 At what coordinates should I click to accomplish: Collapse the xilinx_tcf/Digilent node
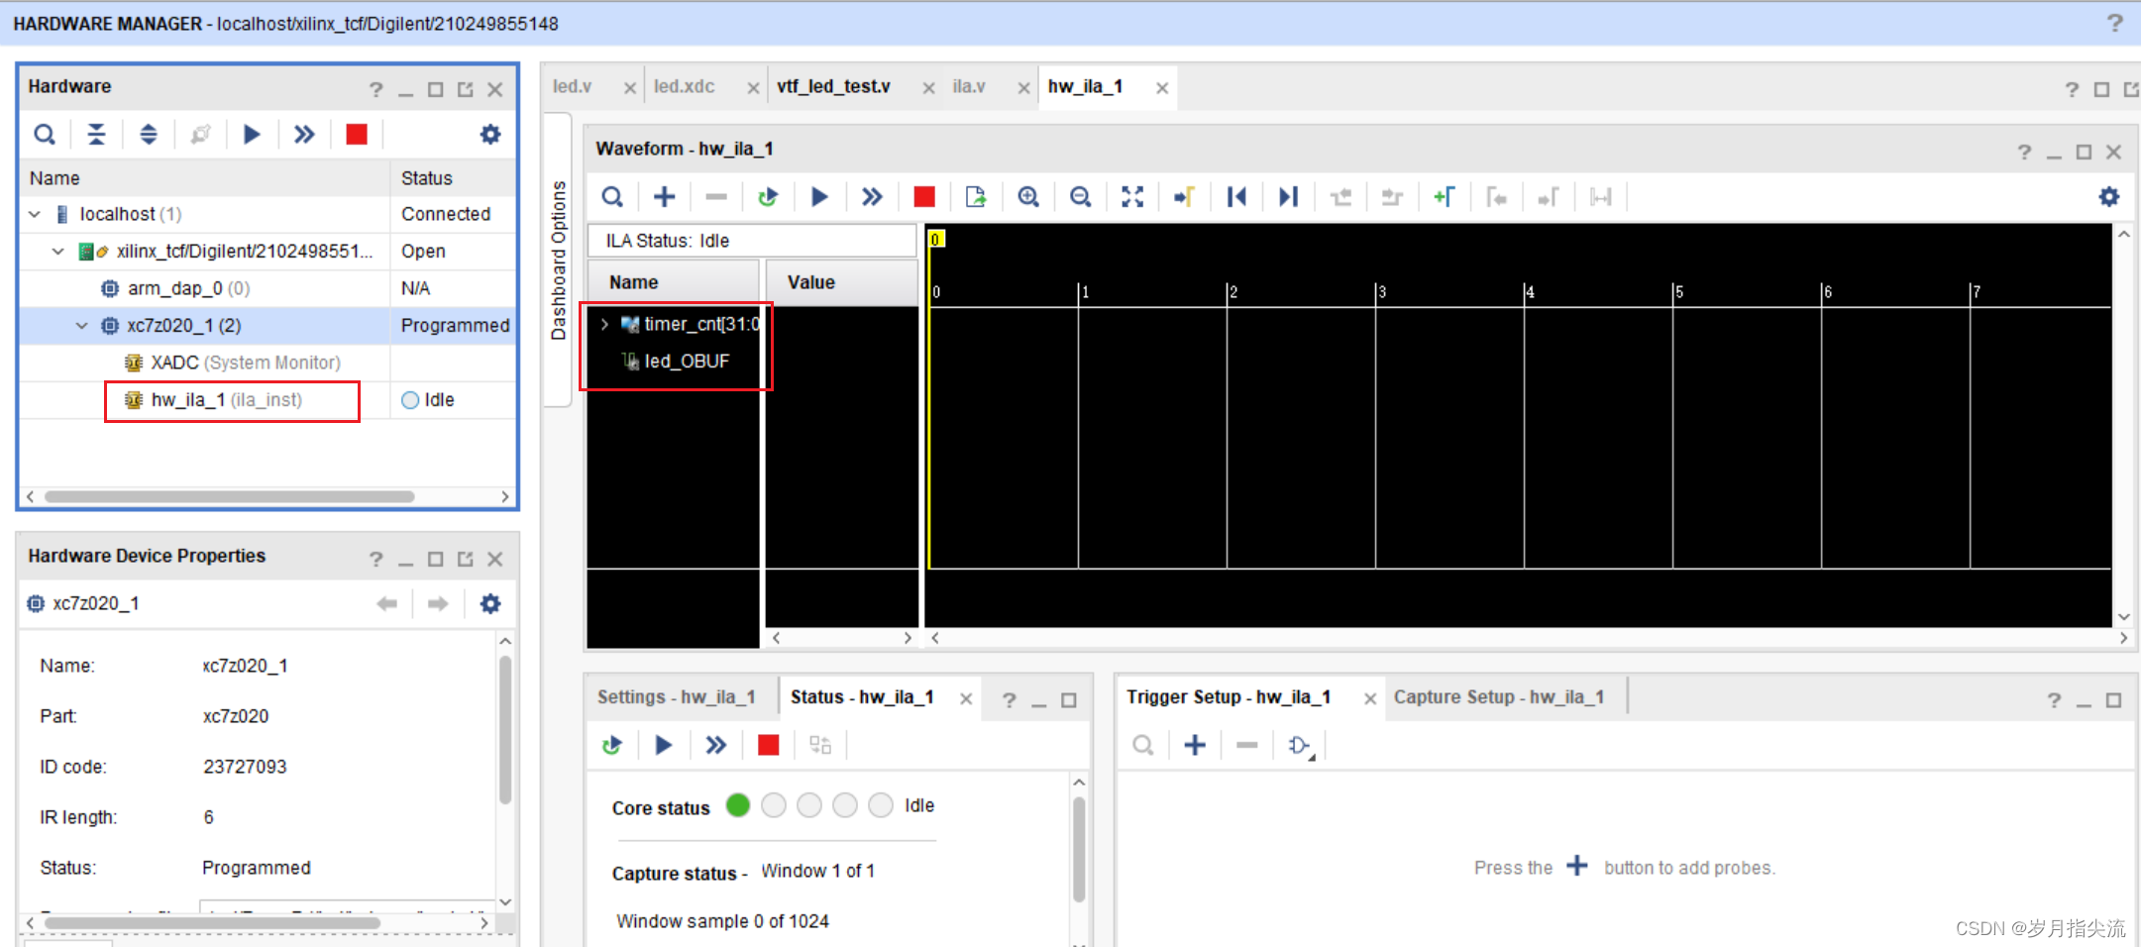click(58, 252)
